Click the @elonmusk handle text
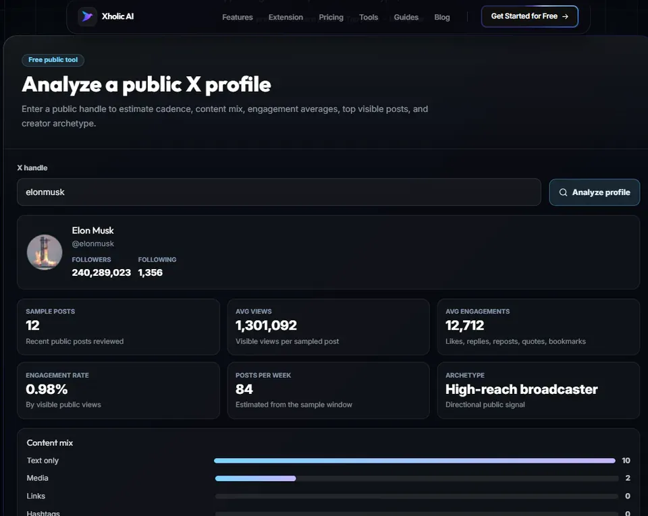Screen dimensions: 648x516 93,243
